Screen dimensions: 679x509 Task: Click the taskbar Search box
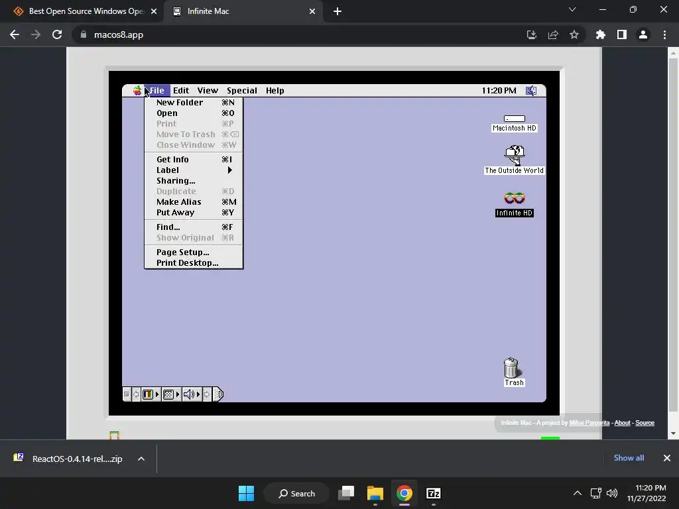pyautogui.click(x=297, y=493)
